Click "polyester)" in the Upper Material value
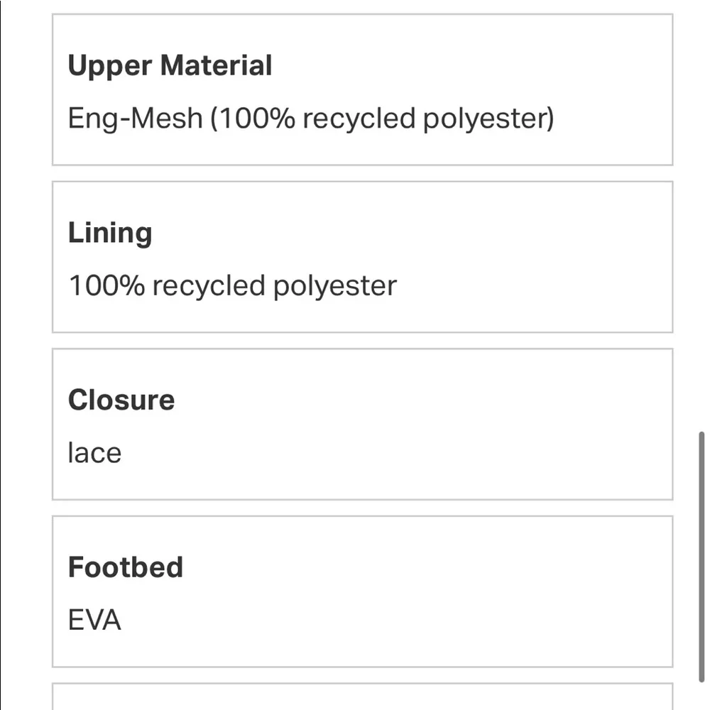Viewport: 710px width, 710px height. pyautogui.click(x=488, y=118)
